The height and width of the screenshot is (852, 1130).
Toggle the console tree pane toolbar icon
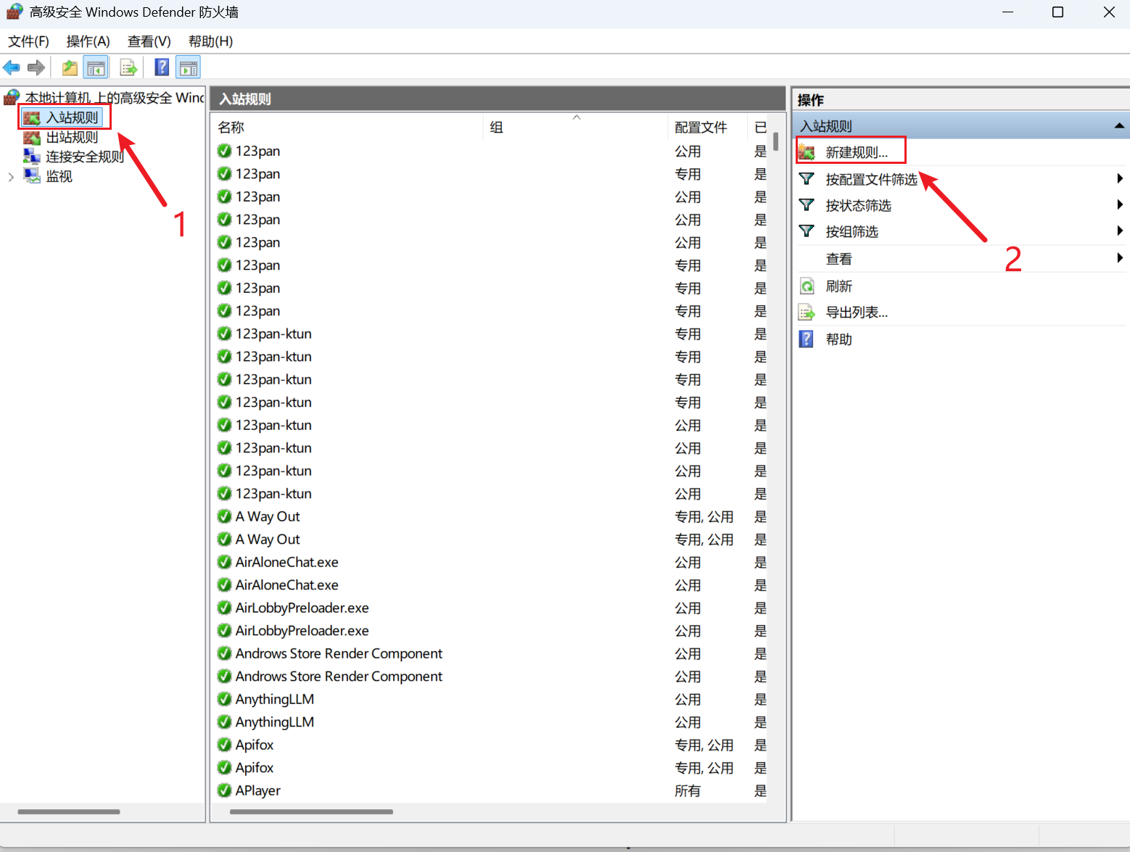[96, 68]
